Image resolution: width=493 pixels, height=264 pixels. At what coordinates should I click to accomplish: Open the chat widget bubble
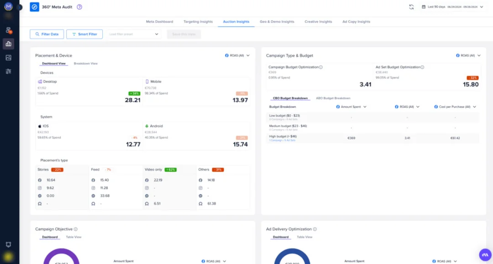485,255
